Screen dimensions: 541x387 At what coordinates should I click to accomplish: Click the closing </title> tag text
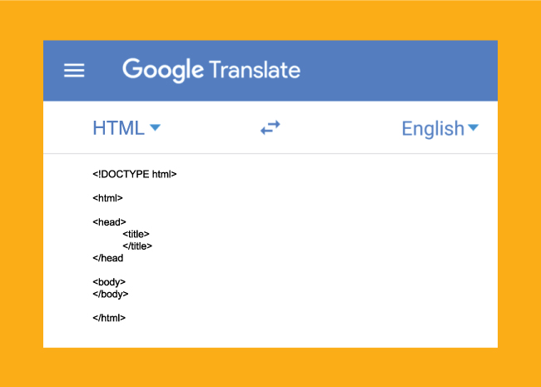137,246
